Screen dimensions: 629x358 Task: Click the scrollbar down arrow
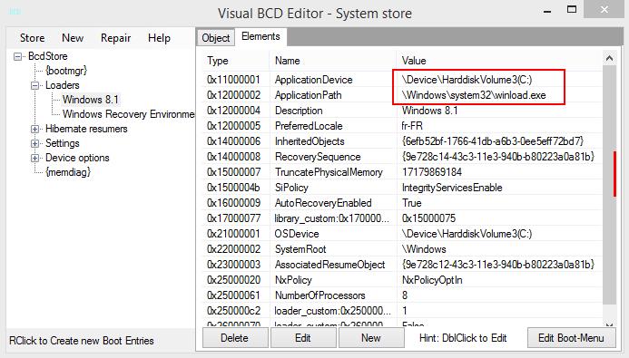click(609, 324)
